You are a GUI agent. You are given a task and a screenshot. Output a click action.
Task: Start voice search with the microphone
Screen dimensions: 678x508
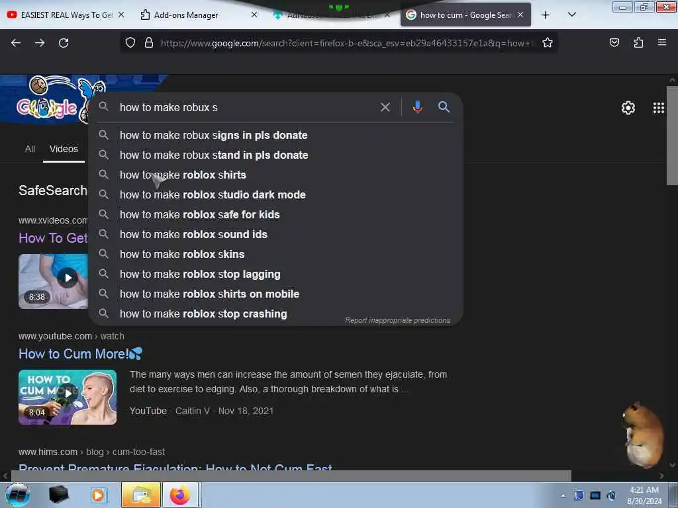[417, 106]
